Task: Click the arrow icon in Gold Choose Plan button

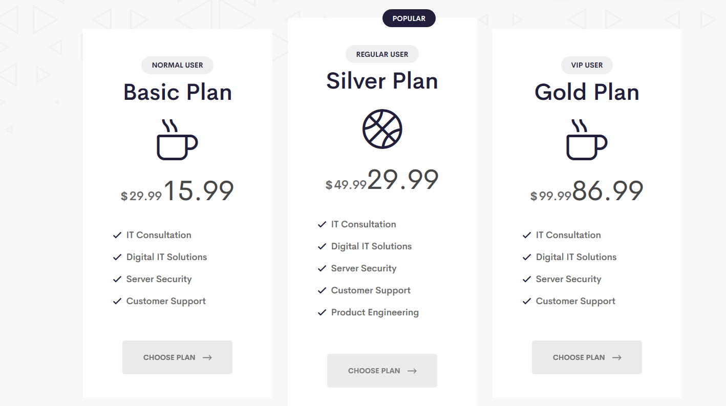Action: tap(617, 358)
